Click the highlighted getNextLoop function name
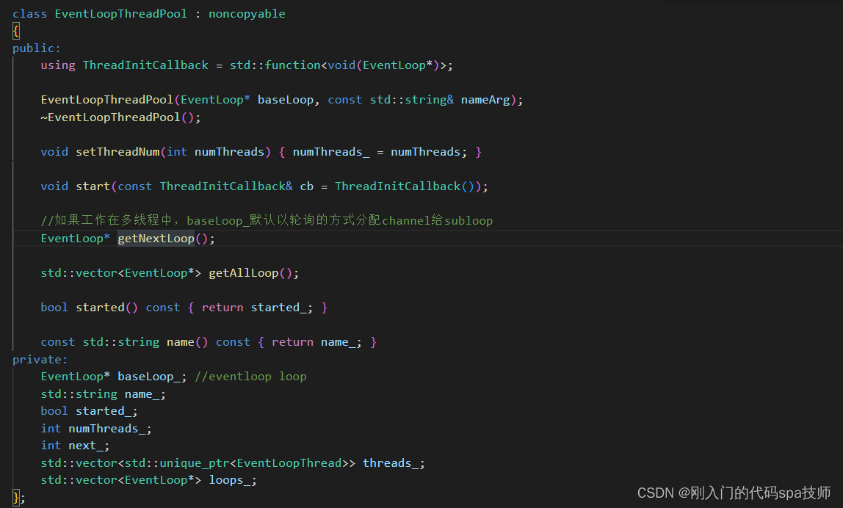The image size is (843, 508). coord(156,239)
